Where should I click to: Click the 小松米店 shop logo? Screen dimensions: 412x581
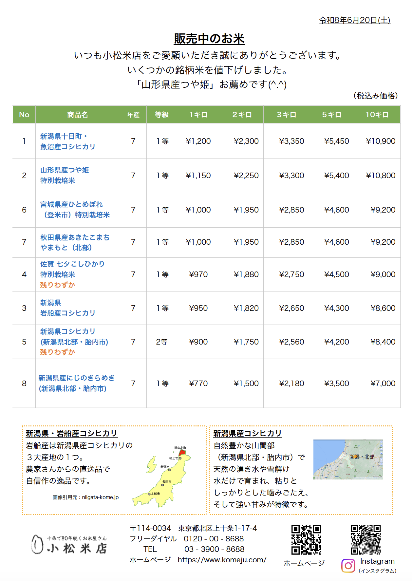[69, 545]
